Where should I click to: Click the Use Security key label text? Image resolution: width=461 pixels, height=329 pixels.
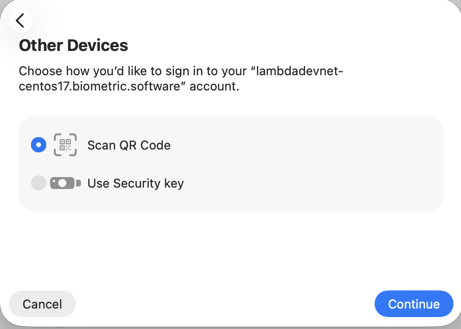click(x=135, y=183)
